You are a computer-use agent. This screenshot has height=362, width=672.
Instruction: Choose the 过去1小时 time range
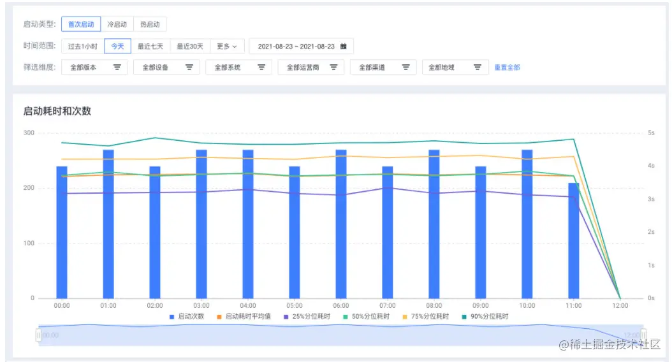click(83, 47)
